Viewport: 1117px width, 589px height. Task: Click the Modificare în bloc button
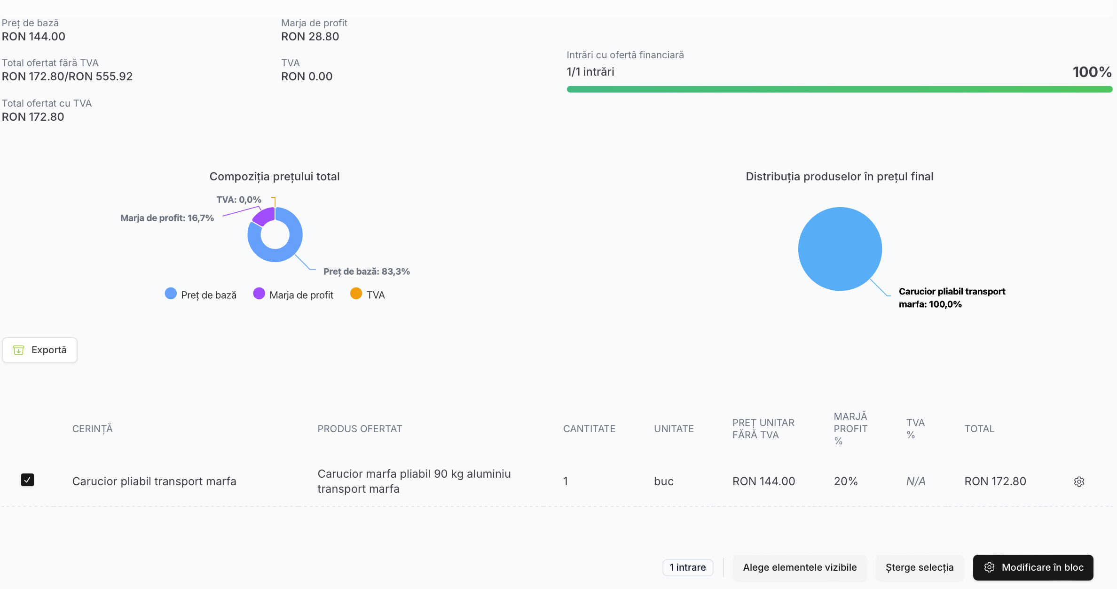(x=1033, y=567)
